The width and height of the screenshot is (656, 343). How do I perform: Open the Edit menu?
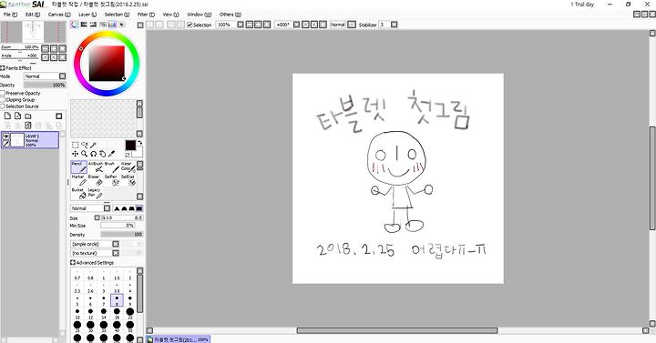pyautogui.click(x=33, y=15)
